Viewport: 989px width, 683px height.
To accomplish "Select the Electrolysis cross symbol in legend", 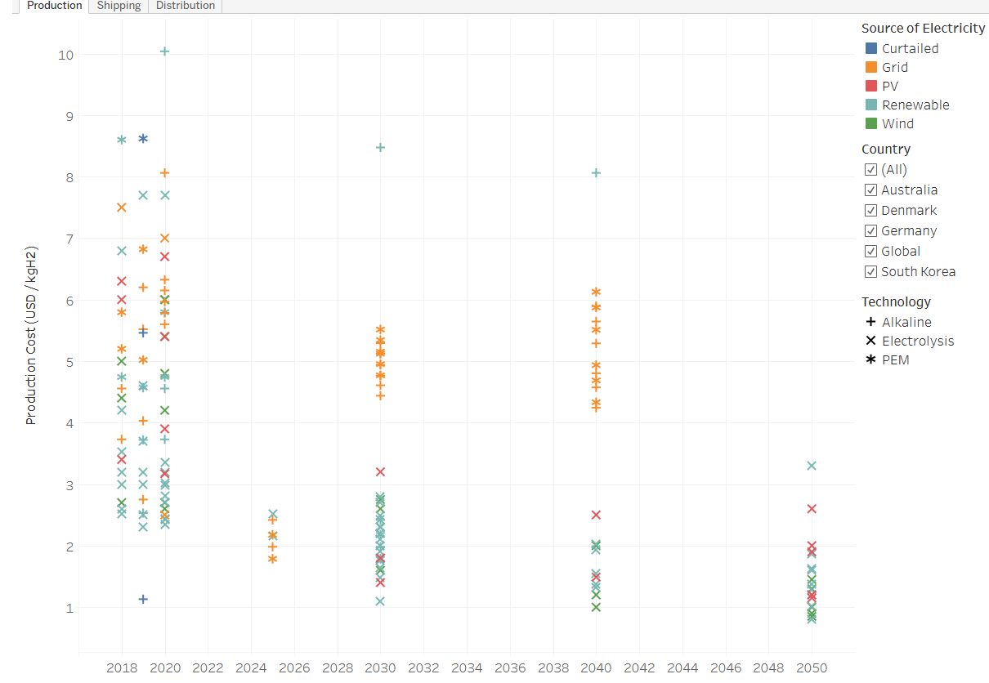I will (x=870, y=341).
